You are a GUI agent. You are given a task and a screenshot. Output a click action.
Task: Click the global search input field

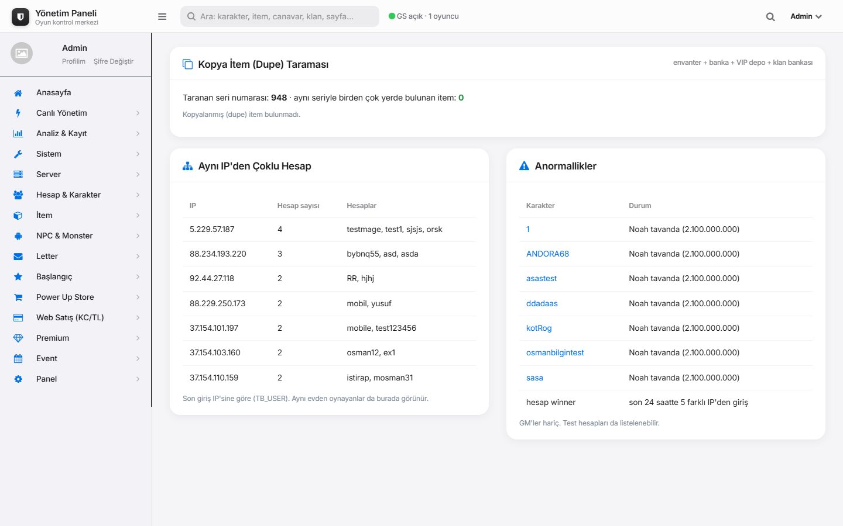(280, 16)
